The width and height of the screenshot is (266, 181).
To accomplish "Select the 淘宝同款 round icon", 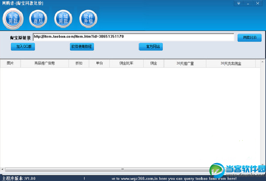I will tap(13, 19).
